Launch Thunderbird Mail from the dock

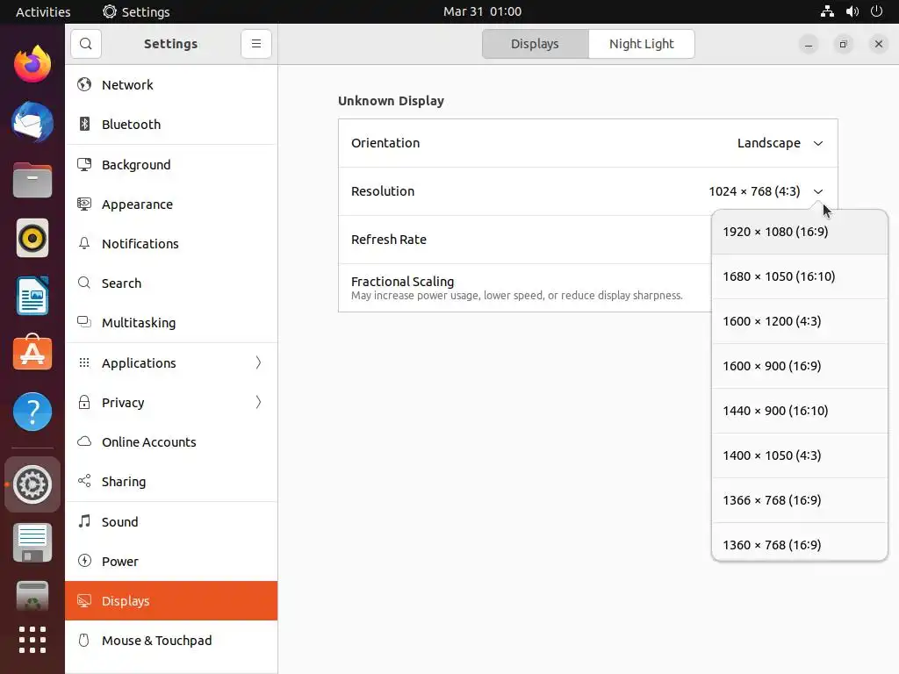[x=32, y=122]
